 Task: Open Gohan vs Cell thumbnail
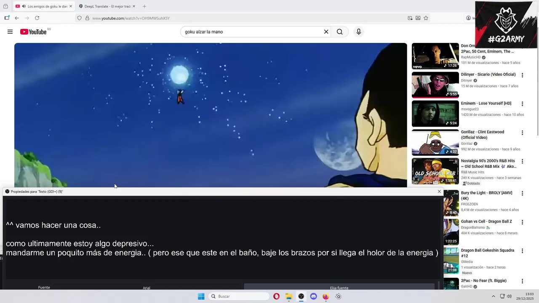451,232
